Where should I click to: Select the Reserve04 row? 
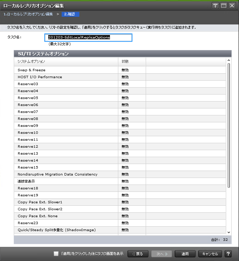click(120, 91)
